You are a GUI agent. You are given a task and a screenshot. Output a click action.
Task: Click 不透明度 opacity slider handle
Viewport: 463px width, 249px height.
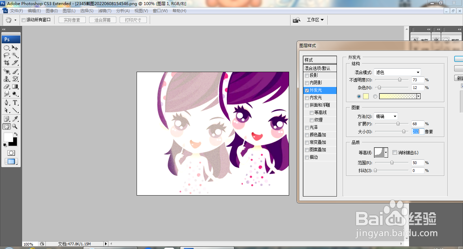pyautogui.click(x=400, y=80)
